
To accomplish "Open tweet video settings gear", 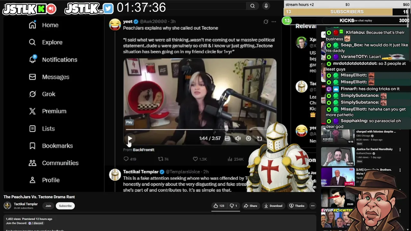I will pyautogui.click(x=248, y=139).
